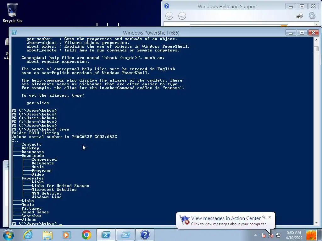This screenshot has width=322, height=241.
Task: Launch Internet Explorer from the taskbar
Action: 28,235
